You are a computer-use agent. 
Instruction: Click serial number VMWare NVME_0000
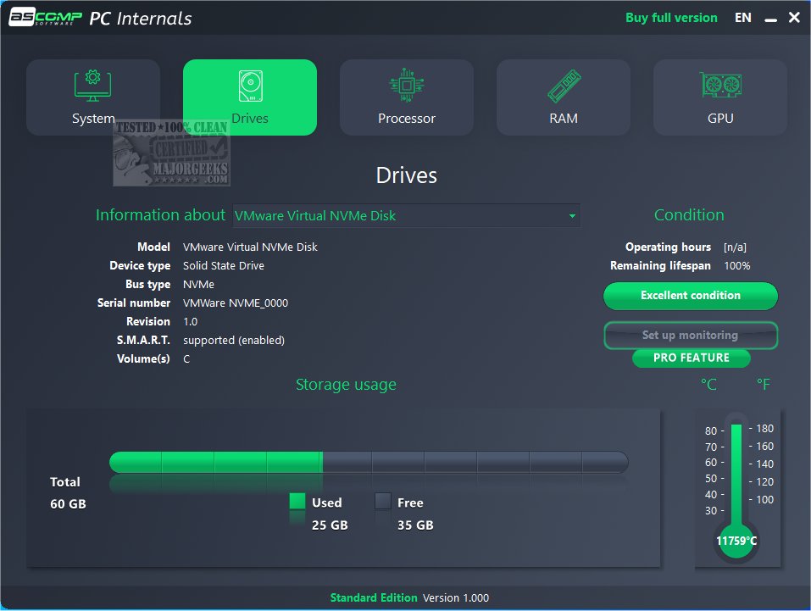(236, 303)
